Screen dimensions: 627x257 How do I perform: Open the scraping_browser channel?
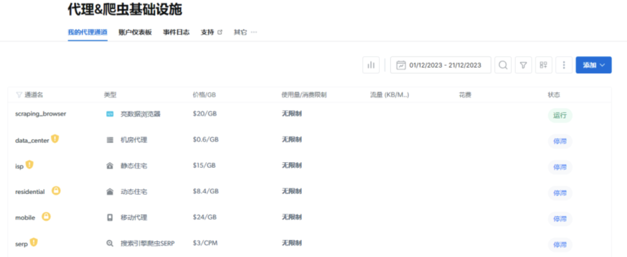(41, 114)
